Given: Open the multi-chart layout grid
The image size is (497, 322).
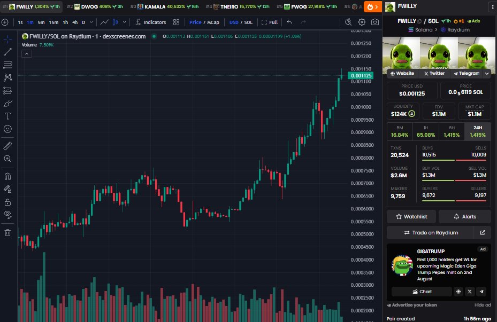Looking at the screenshot, I should pos(176,22).
